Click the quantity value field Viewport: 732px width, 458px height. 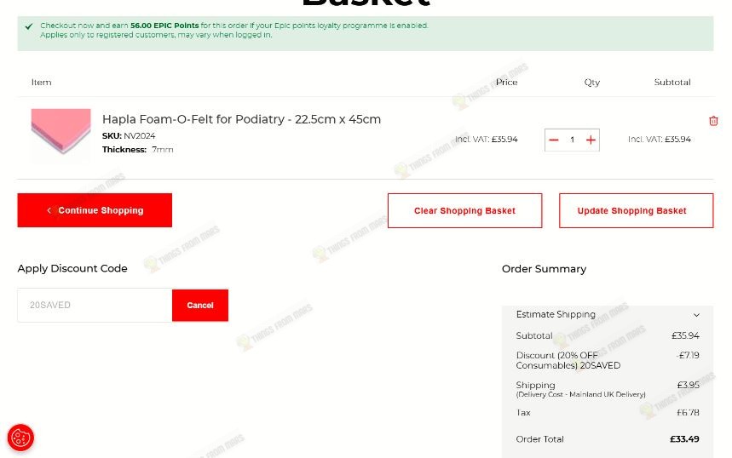tap(572, 140)
